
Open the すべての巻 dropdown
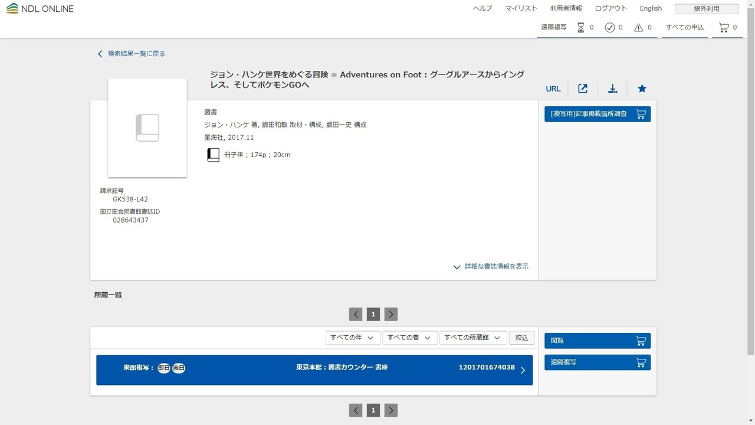(410, 338)
